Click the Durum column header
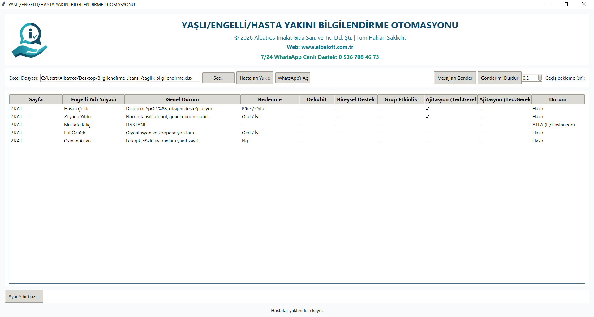Image resolution: width=594 pixels, height=317 pixels. (557, 99)
